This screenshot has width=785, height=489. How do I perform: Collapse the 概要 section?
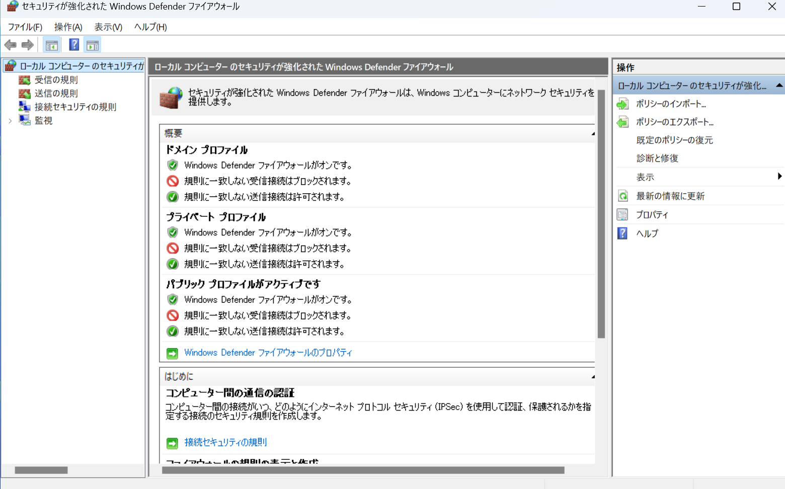pos(592,133)
